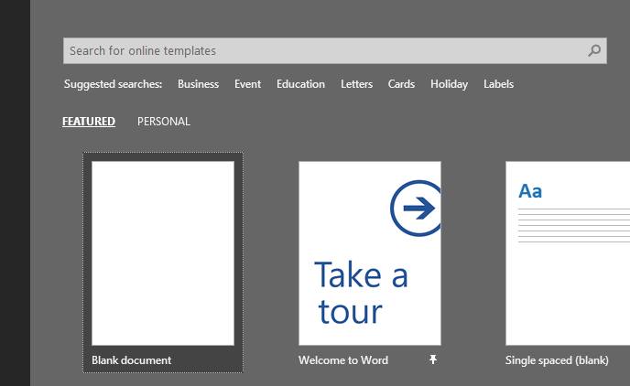Pin the Welcome to Word template
The height and width of the screenshot is (386, 630).
433,359
